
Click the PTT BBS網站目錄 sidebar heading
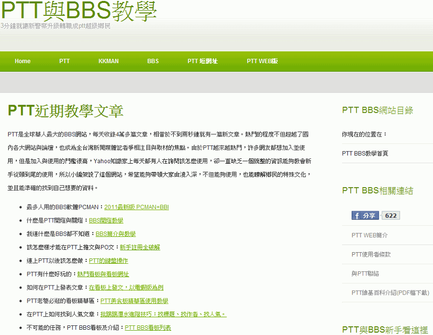378,110
